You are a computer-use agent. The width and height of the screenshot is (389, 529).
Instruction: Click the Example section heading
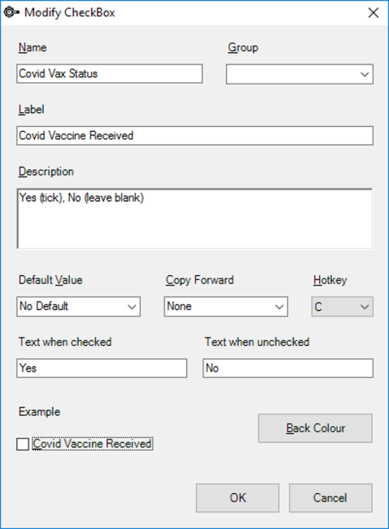tap(40, 412)
